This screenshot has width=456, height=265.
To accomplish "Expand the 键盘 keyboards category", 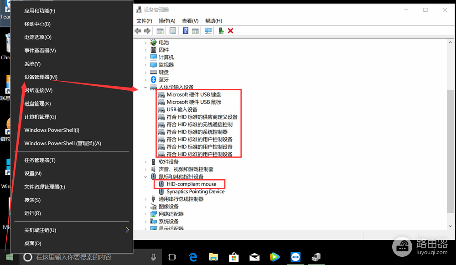I will coord(146,72).
